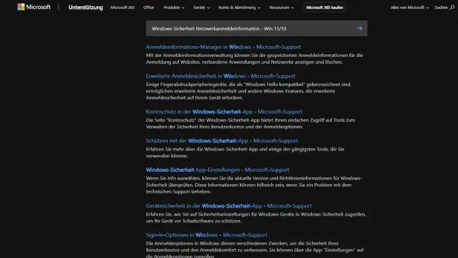Expand the Produkte dropdown
The width and height of the screenshot is (458, 258).
point(174,7)
